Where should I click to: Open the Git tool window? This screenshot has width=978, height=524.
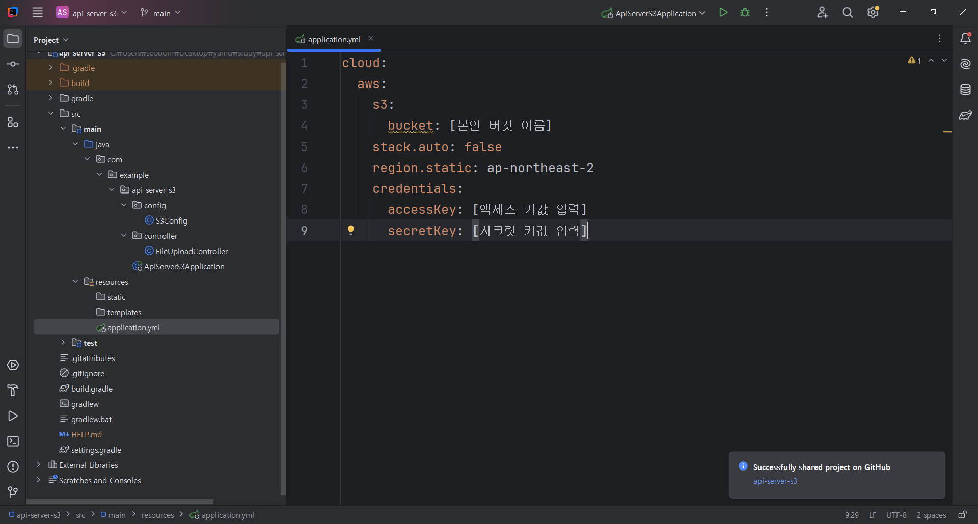pyautogui.click(x=13, y=492)
